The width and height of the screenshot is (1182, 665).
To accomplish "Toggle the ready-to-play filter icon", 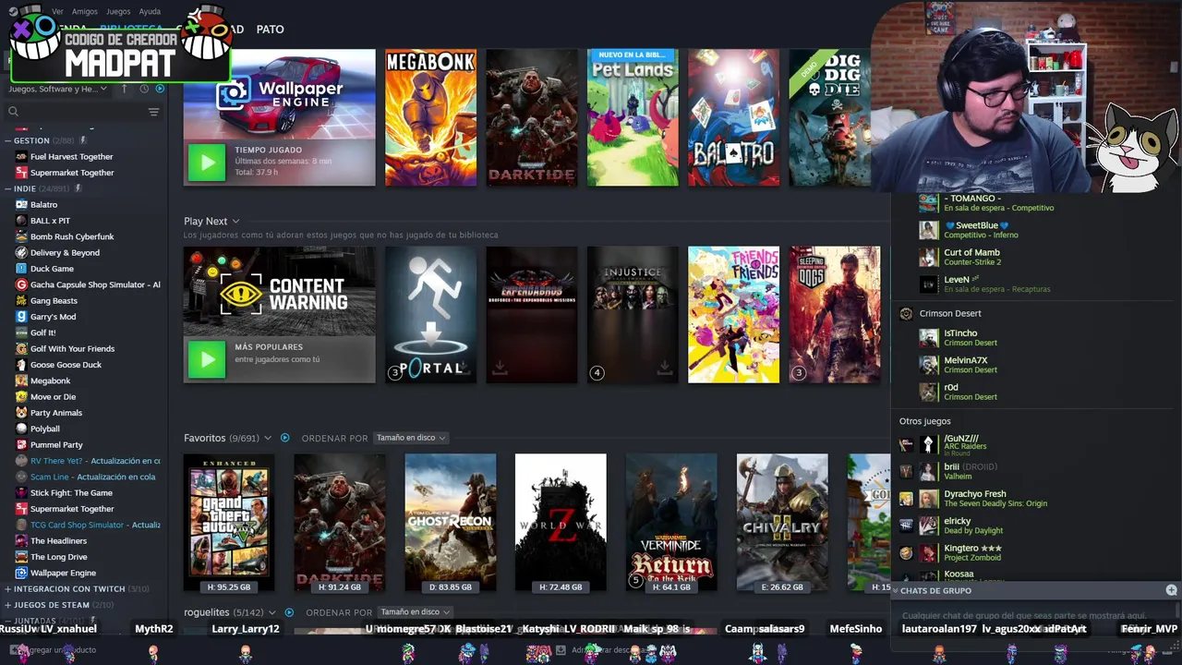I will click(160, 89).
